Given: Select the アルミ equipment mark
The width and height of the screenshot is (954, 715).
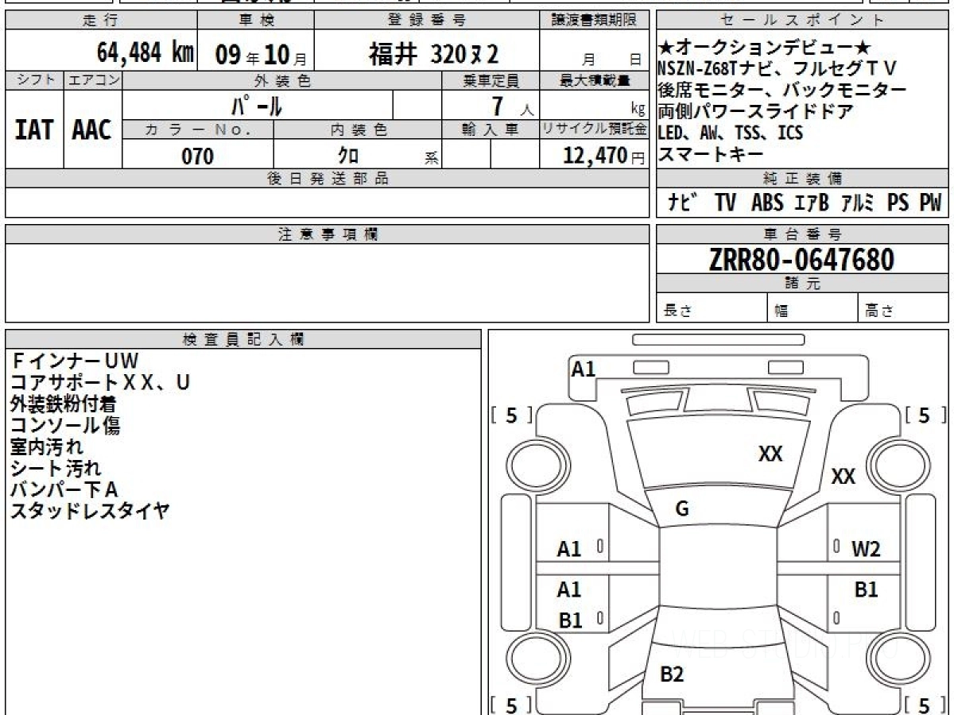Looking at the screenshot, I should (859, 203).
